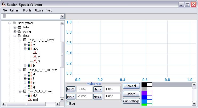Click the Test_5_2_51_100.vrm file icon
The image size is (198, 108).
coord(25,70)
